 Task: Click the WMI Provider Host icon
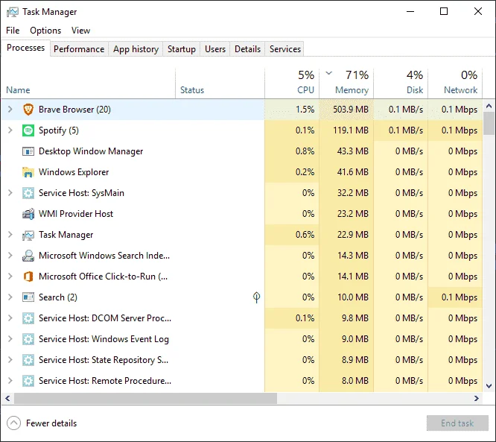click(28, 214)
